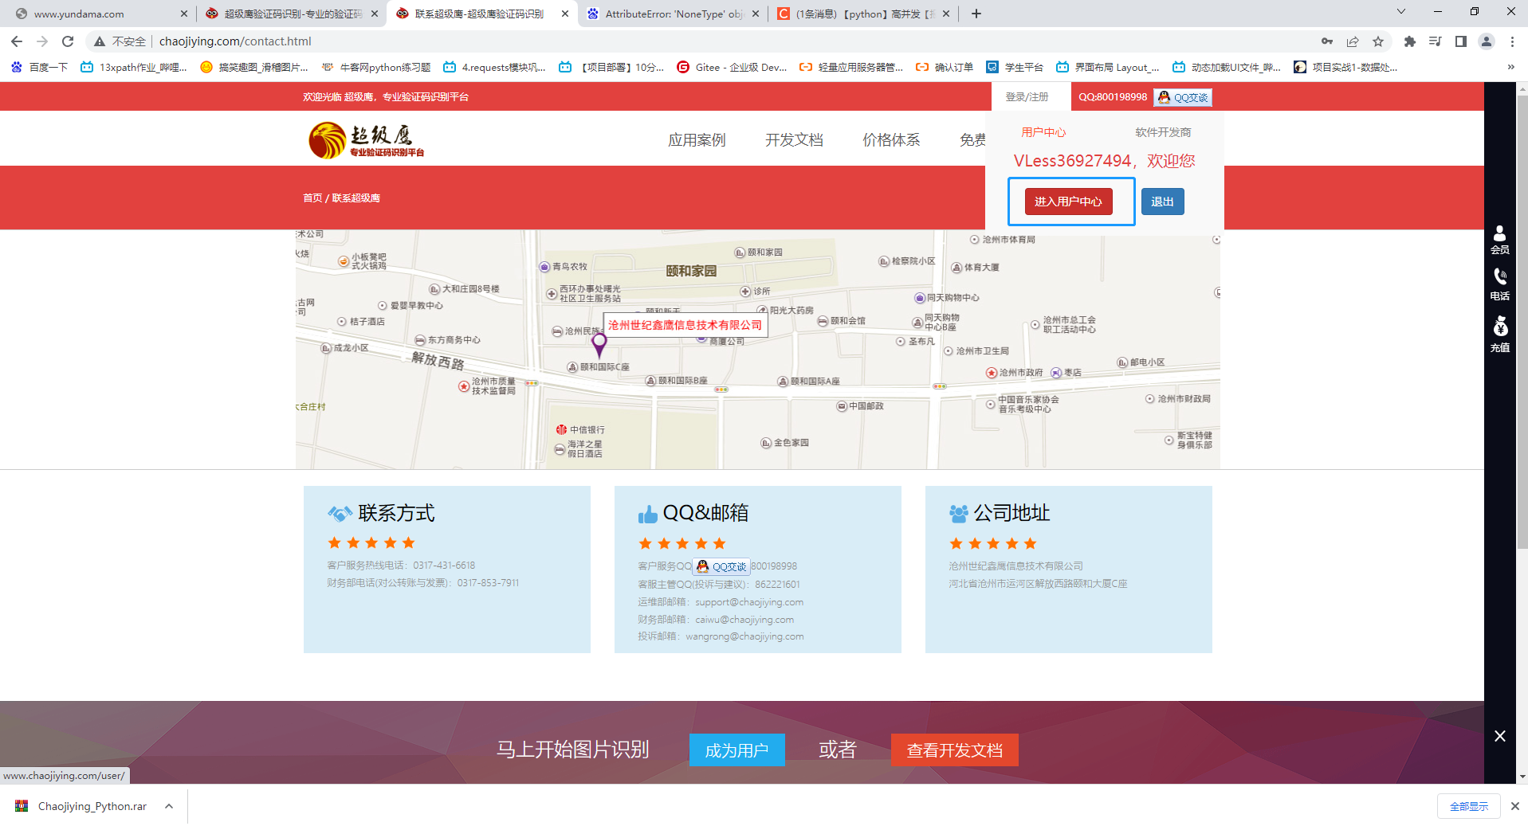Viewport: 1528px width, 826px height.
Task: Open a new browser tab
Action: (x=976, y=14)
